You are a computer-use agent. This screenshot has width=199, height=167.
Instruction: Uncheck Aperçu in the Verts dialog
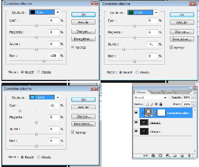click(171, 48)
